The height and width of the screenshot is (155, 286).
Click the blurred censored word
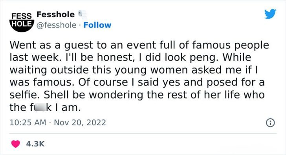pyautogui.click(x=40, y=108)
